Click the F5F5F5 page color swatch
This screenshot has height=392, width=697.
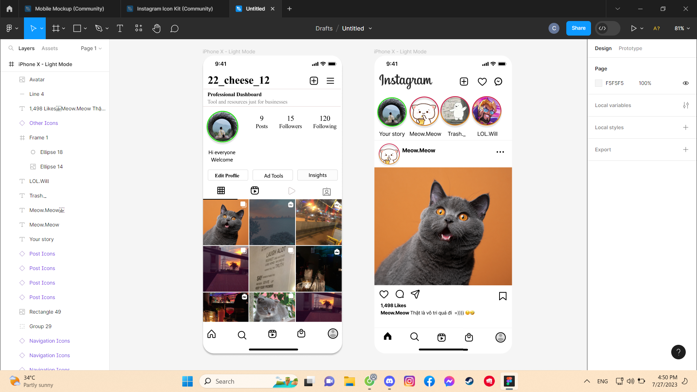[x=599, y=83]
